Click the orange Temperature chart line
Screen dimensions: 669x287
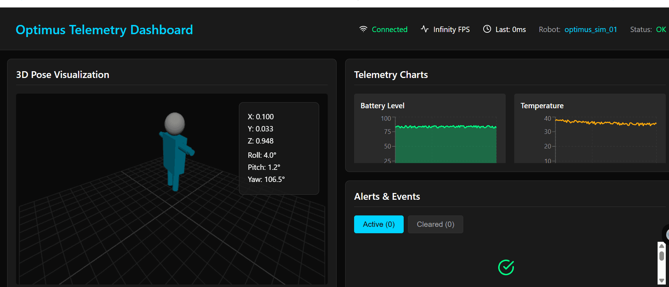pyautogui.click(x=606, y=123)
